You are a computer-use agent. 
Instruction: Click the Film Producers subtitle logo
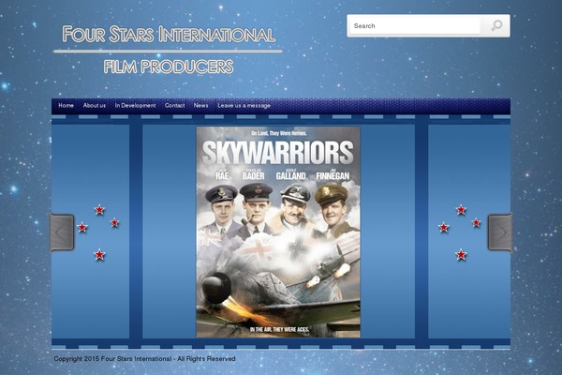(x=169, y=67)
